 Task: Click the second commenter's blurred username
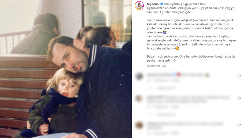point(155,97)
